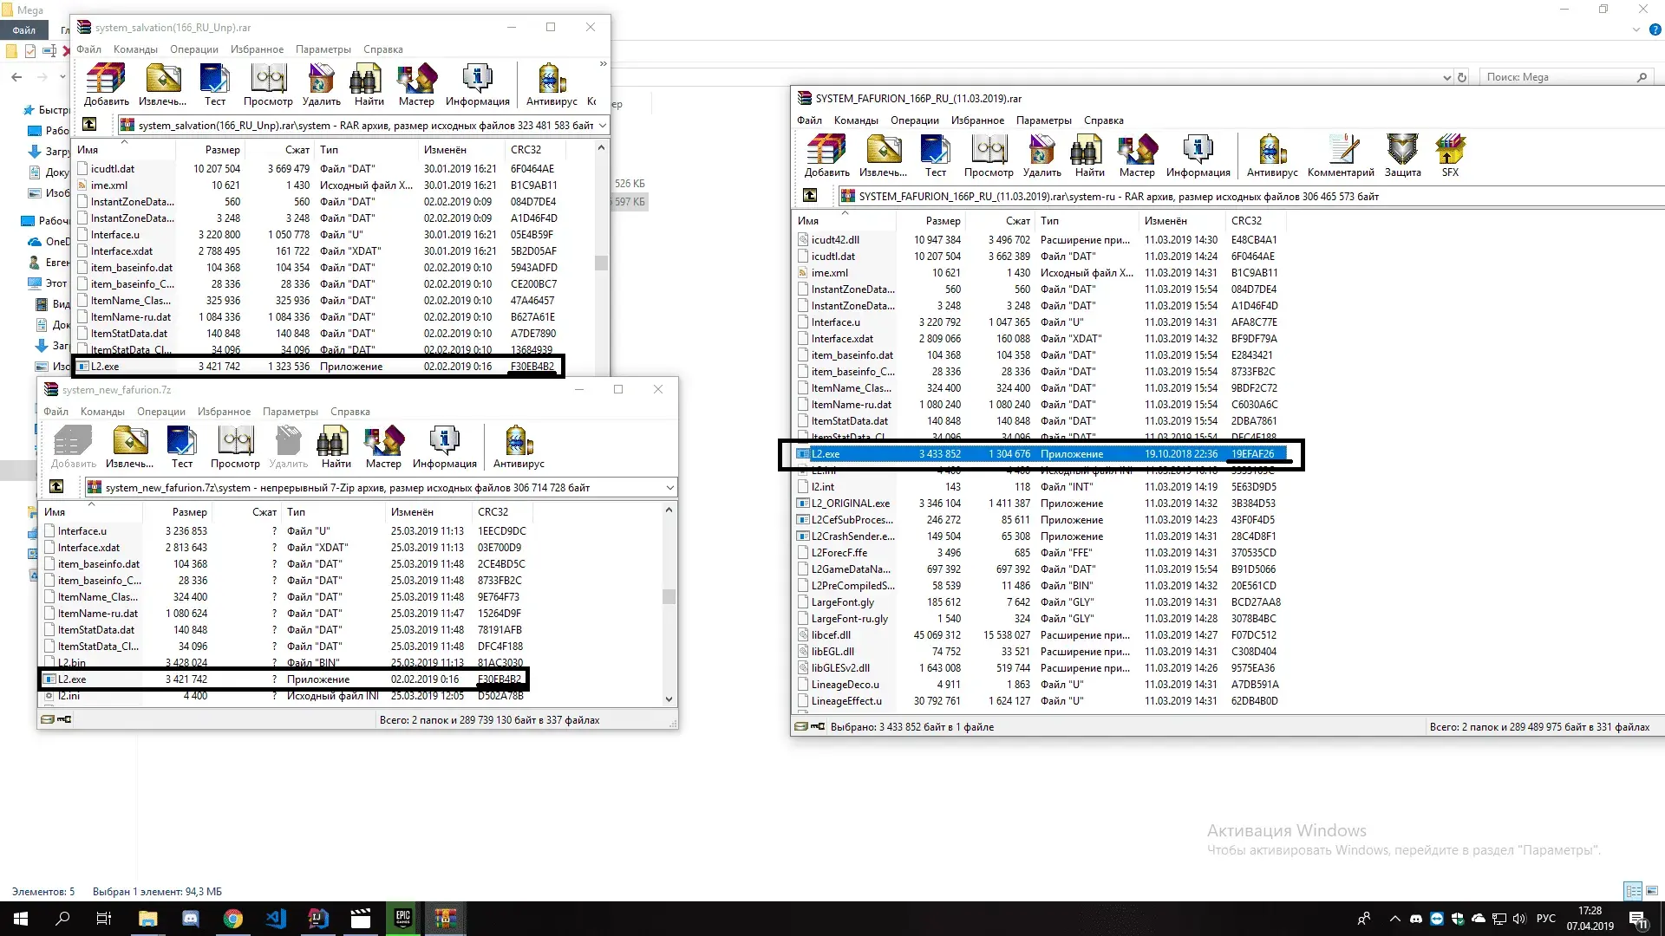This screenshot has height=936, width=1665.
Task: Open Windows Start menu
Action: click(x=21, y=919)
